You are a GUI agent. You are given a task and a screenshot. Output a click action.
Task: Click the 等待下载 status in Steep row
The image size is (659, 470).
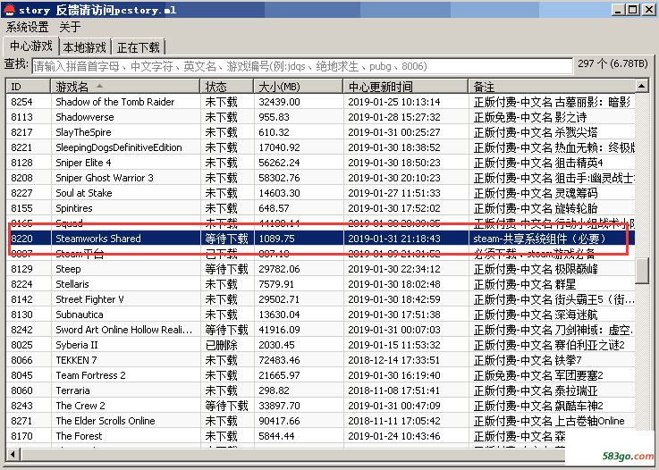click(x=226, y=269)
